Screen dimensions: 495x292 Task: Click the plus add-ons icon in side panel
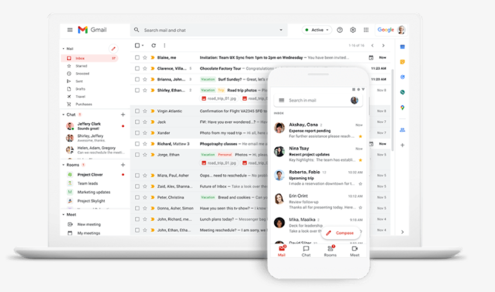coord(403,145)
